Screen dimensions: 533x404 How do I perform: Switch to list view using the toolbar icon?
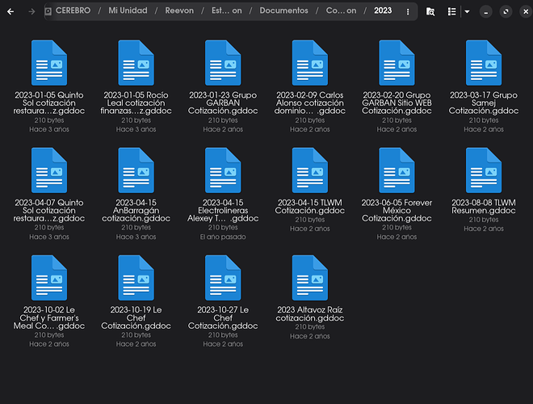452,11
